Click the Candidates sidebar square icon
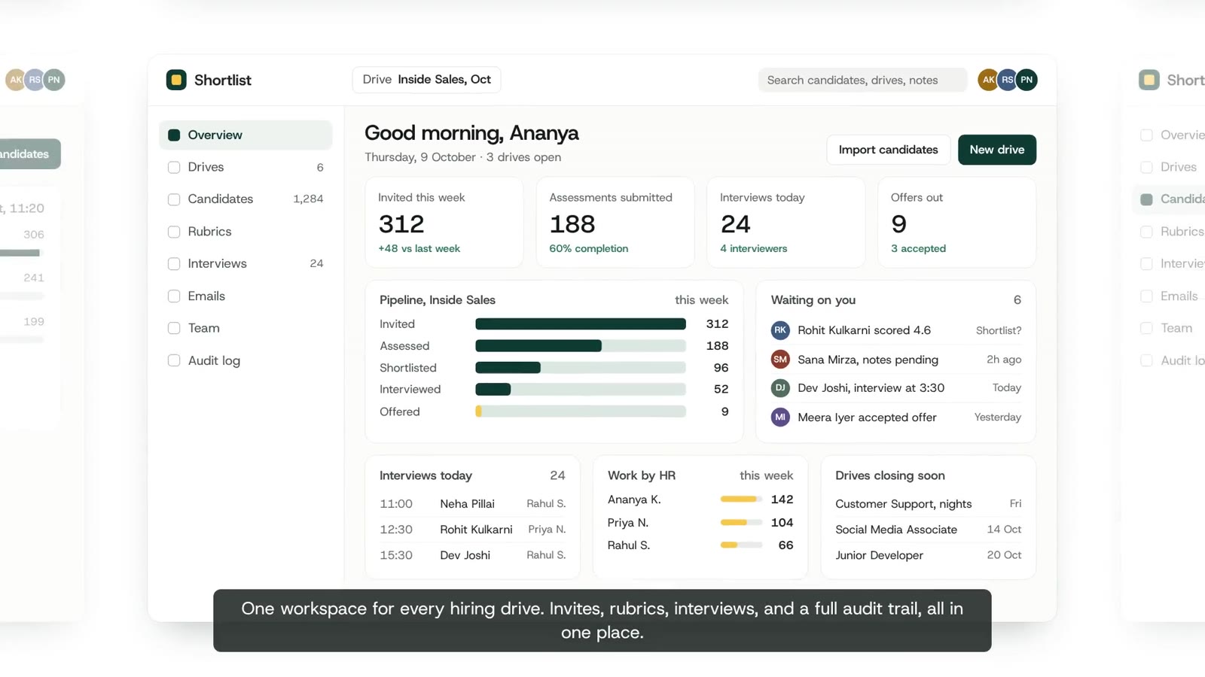This screenshot has height=677, width=1205. [174, 199]
